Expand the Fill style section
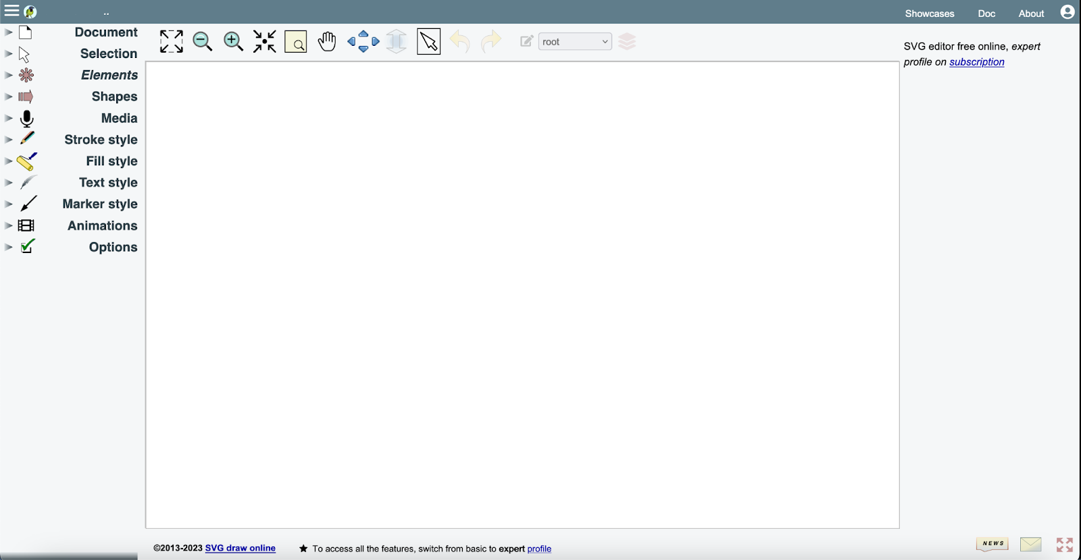The width and height of the screenshot is (1081, 560). point(111,161)
